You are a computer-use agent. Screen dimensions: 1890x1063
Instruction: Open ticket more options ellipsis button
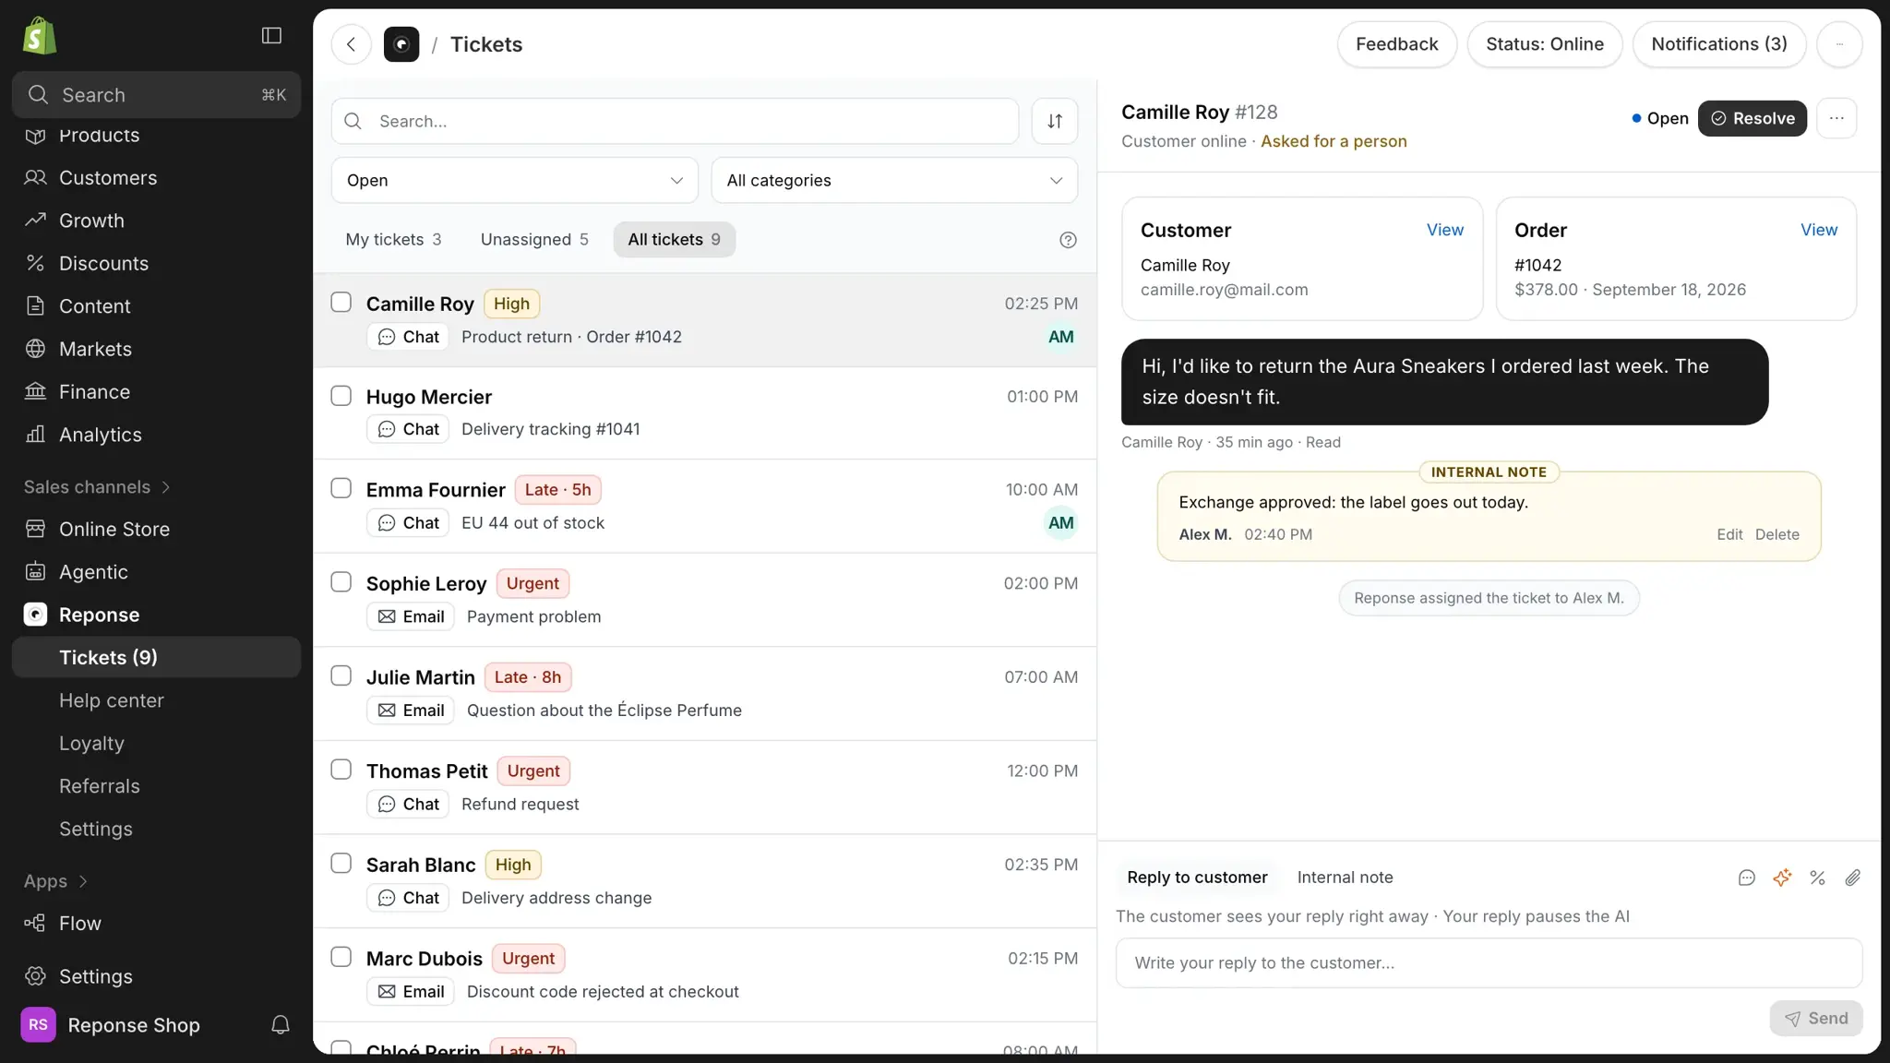[x=1836, y=118]
